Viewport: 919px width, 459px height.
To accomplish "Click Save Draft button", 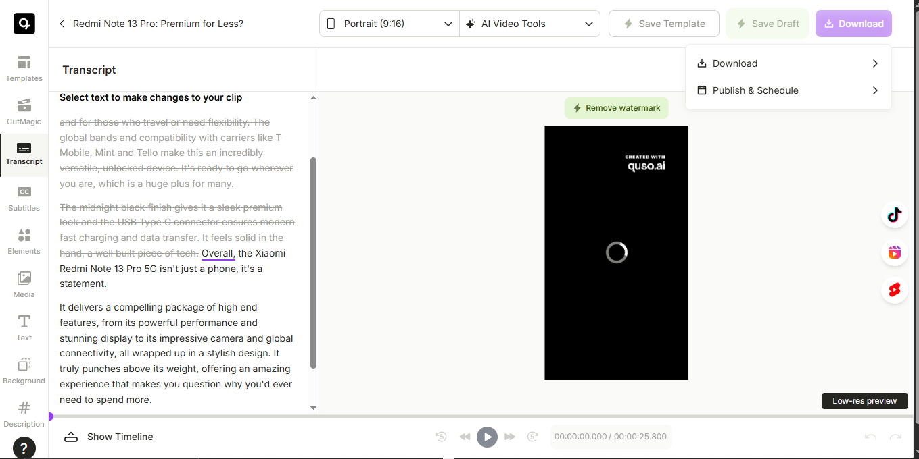I will point(767,24).
